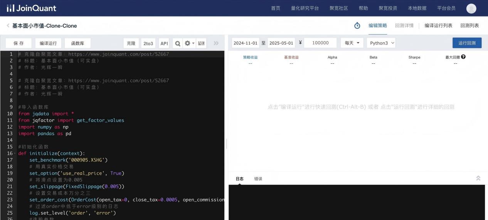Click the 运行回测 button
488x220 pixels.
point(467,43)
